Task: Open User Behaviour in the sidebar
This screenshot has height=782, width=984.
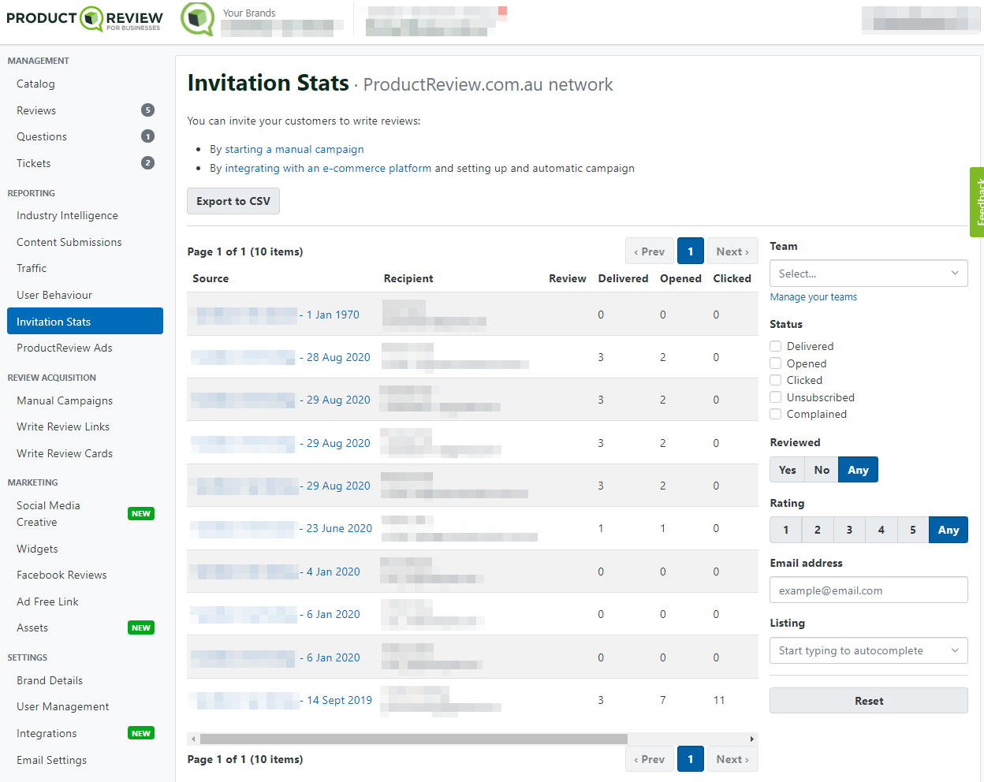Action: (x=54, y=295)
